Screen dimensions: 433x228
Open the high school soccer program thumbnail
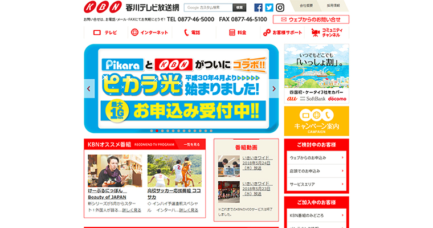pyautogui.click(x=174, y=170)
